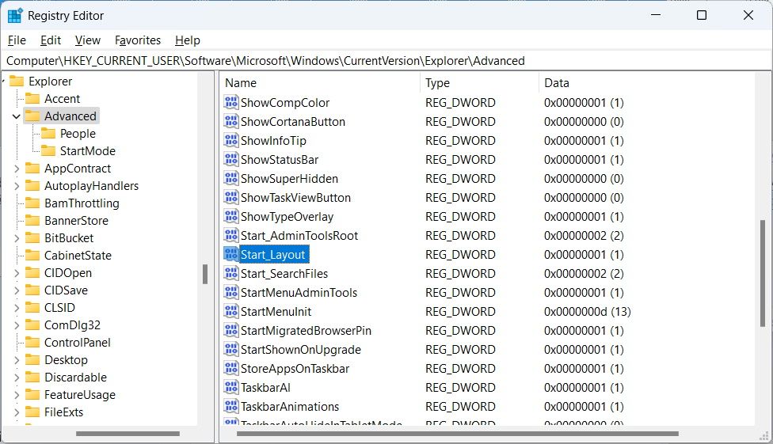773x444 pixels.
Task: Select the StoreAppsOnTaskbar value name
Action: click(x=295, y=369)
